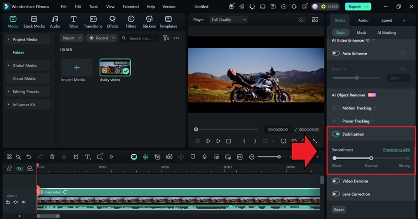Hide the Video 1 track with eye icon
Viewport: 418px width, 219px height.
[x=24, y=202]
